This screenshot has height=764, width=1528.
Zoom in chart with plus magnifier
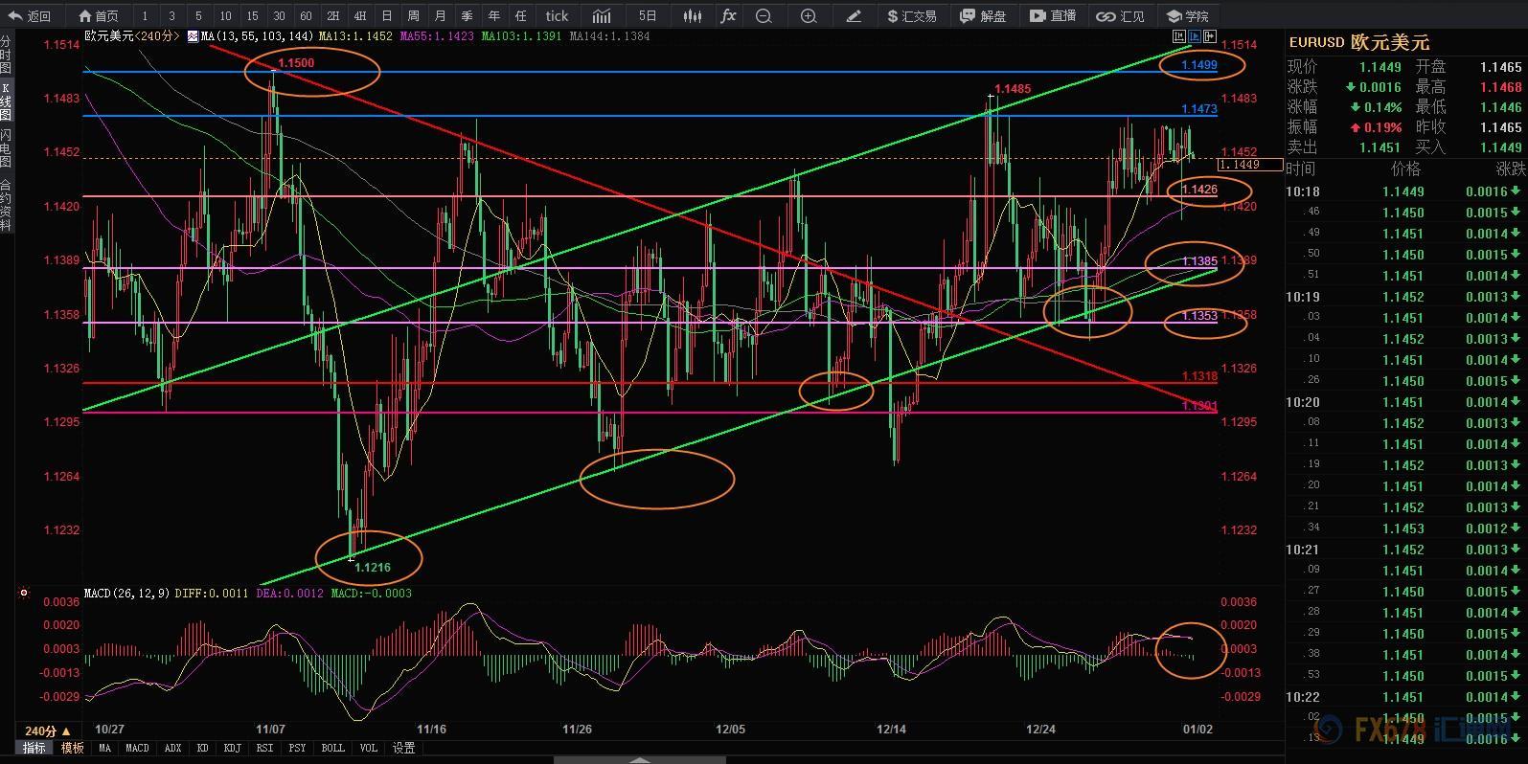click(809, 15)
